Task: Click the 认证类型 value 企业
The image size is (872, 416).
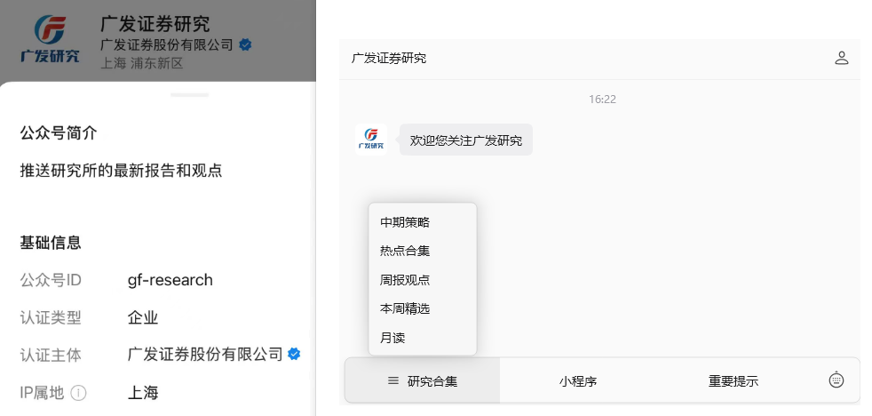Action: click(143, 318)
